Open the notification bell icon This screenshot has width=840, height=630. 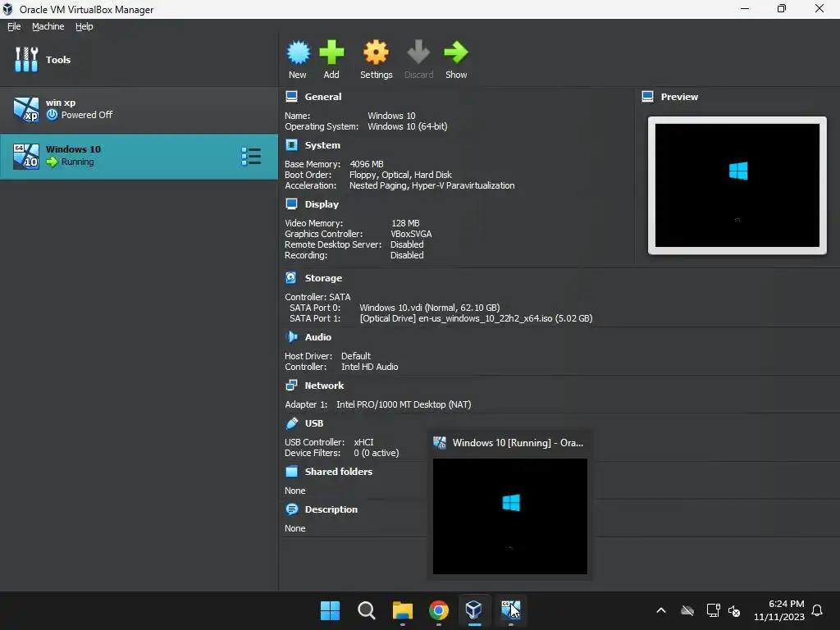coord(817,610)
